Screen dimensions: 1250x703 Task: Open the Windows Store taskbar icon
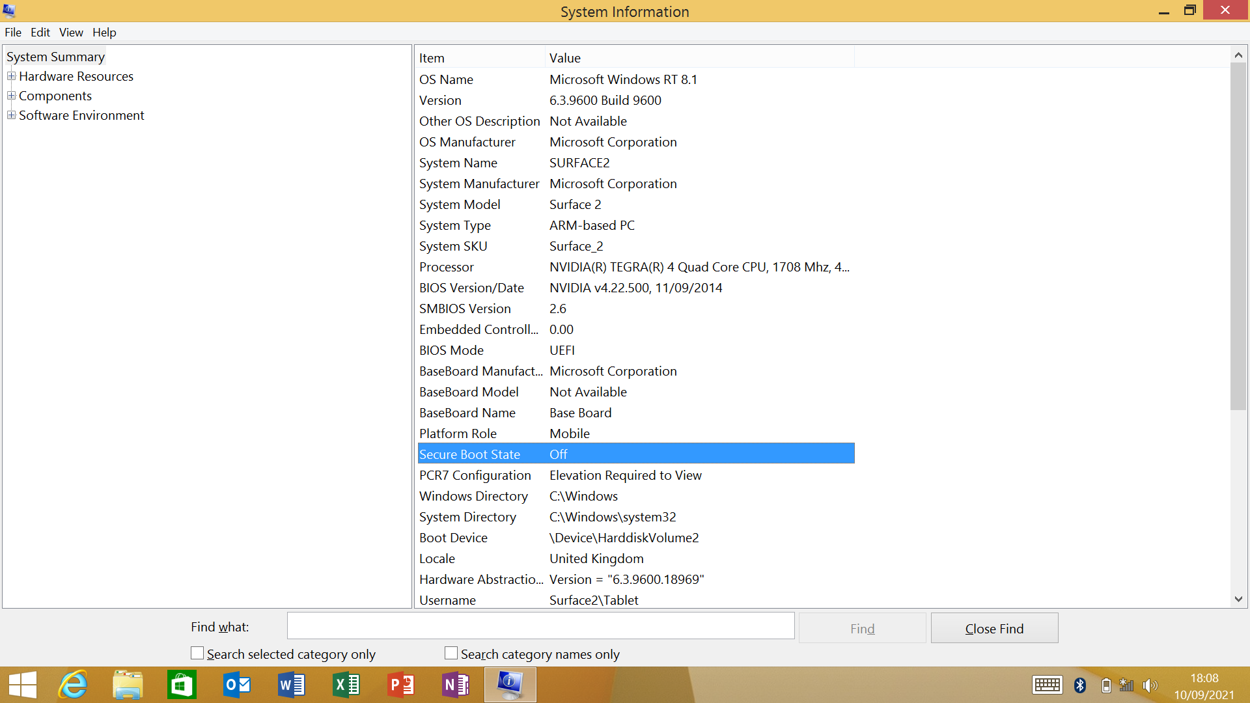pyautogui.click(x=182, y=685)
